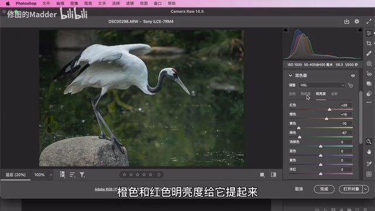
Task: Click the Cancel (取消) button
Action: (x=299, y=189)
